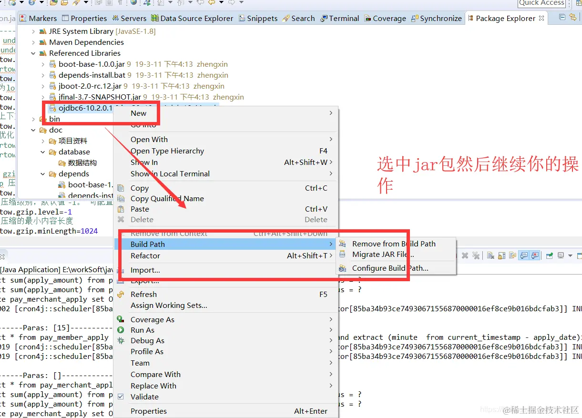582x418 pixels.
Task: Remove launch with the console X icon
Action: 465,255
